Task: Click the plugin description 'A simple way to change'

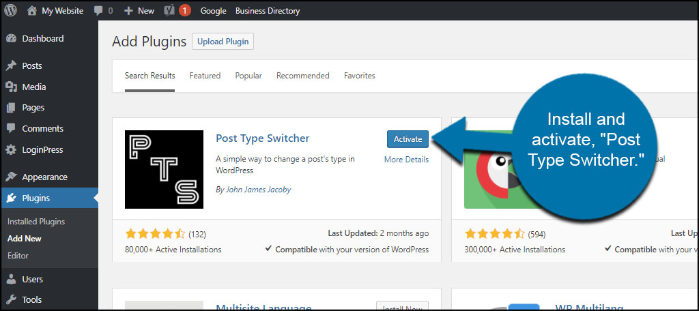Action: click(x=285, y=164)
